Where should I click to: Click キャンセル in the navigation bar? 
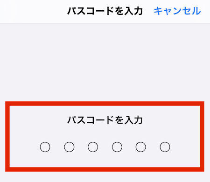[177, 11]
